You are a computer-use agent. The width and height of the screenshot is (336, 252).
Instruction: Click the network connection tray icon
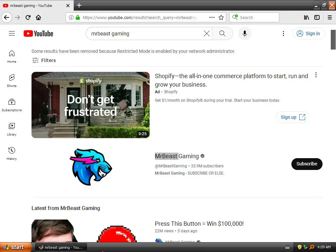[x=305, y=247]
